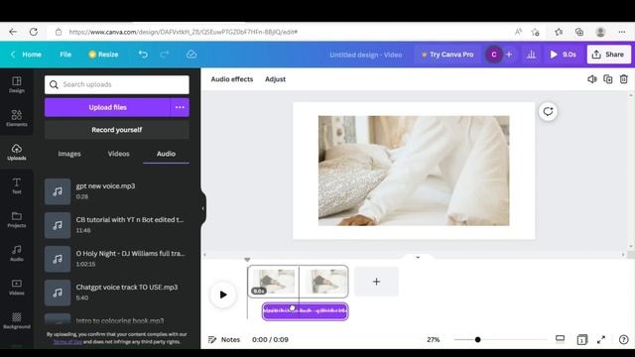This screenshot has height=357, width=635.
Task: Open the Elements panel
Action: point(17,118)
